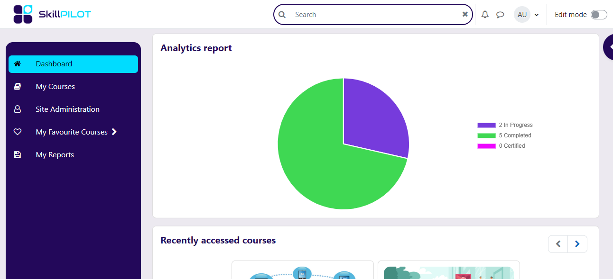Click the My Courses book icon
The image size is (613, 279).
(17, 86)
